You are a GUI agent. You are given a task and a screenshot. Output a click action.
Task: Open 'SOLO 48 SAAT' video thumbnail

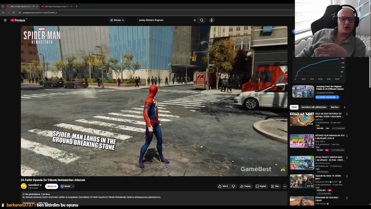pos(302,119)
